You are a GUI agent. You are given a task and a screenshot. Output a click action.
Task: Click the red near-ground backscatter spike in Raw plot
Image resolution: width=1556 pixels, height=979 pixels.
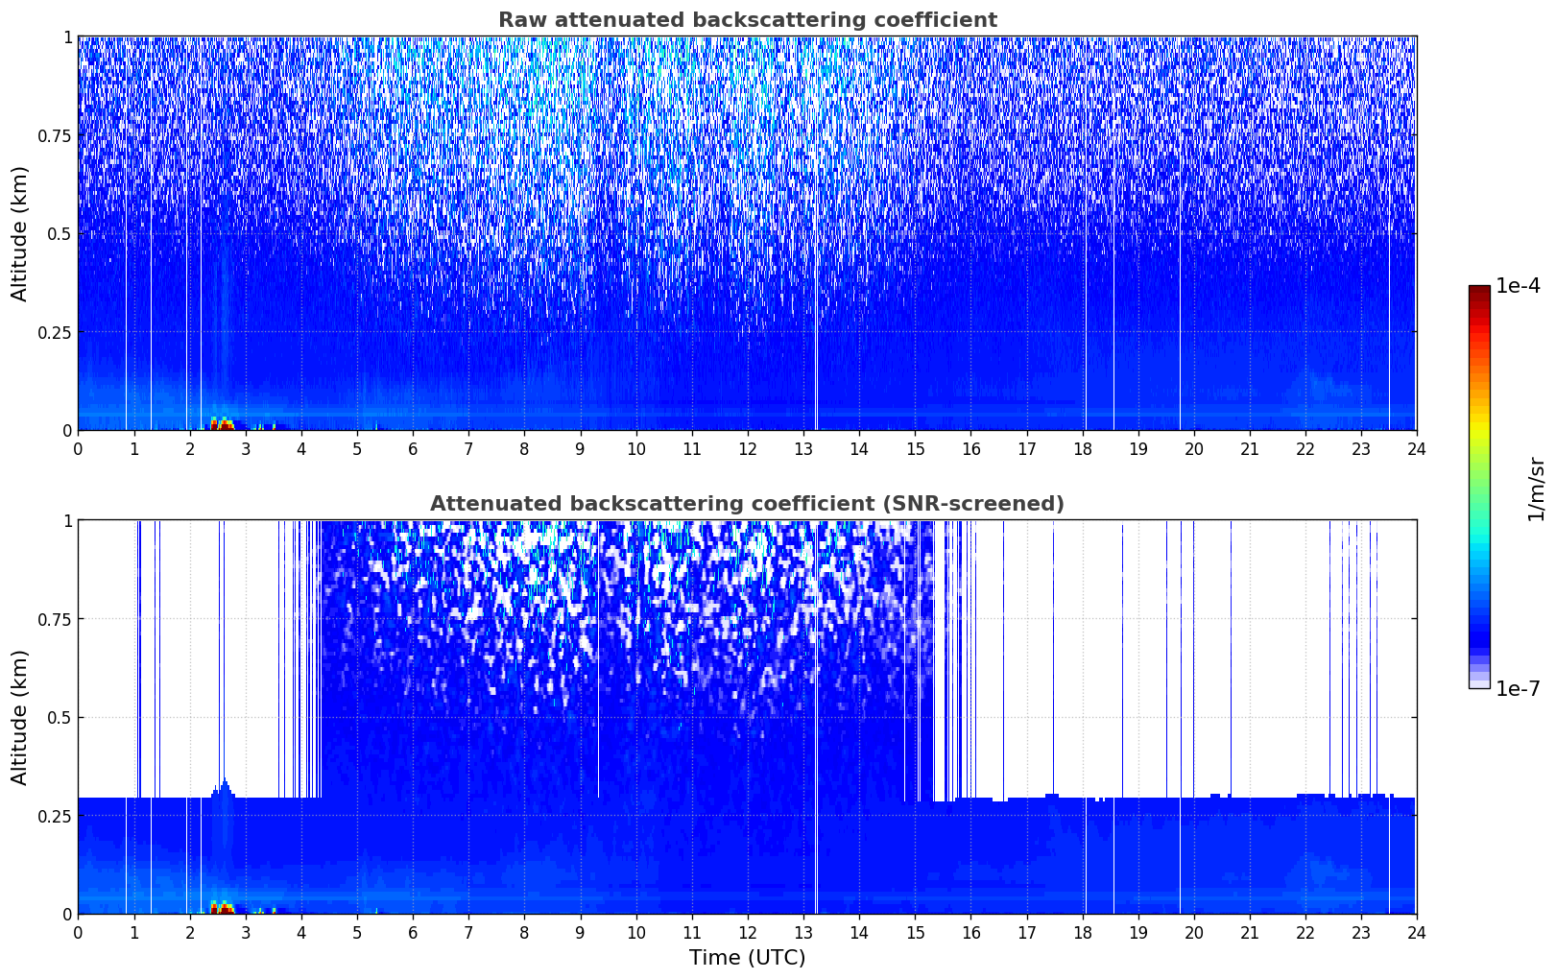(x=222, y=423)
